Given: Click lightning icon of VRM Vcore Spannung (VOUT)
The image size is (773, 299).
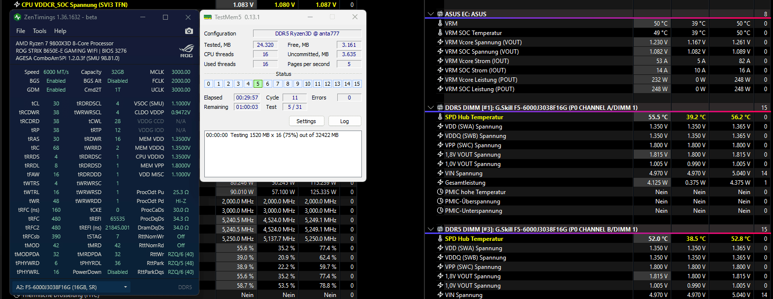Looking at the screenshot, I should click(440, 42).
